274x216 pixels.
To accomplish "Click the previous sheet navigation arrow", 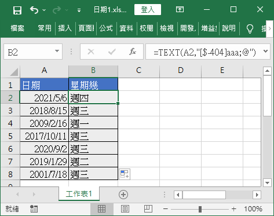I will click(x=17, y=194).
